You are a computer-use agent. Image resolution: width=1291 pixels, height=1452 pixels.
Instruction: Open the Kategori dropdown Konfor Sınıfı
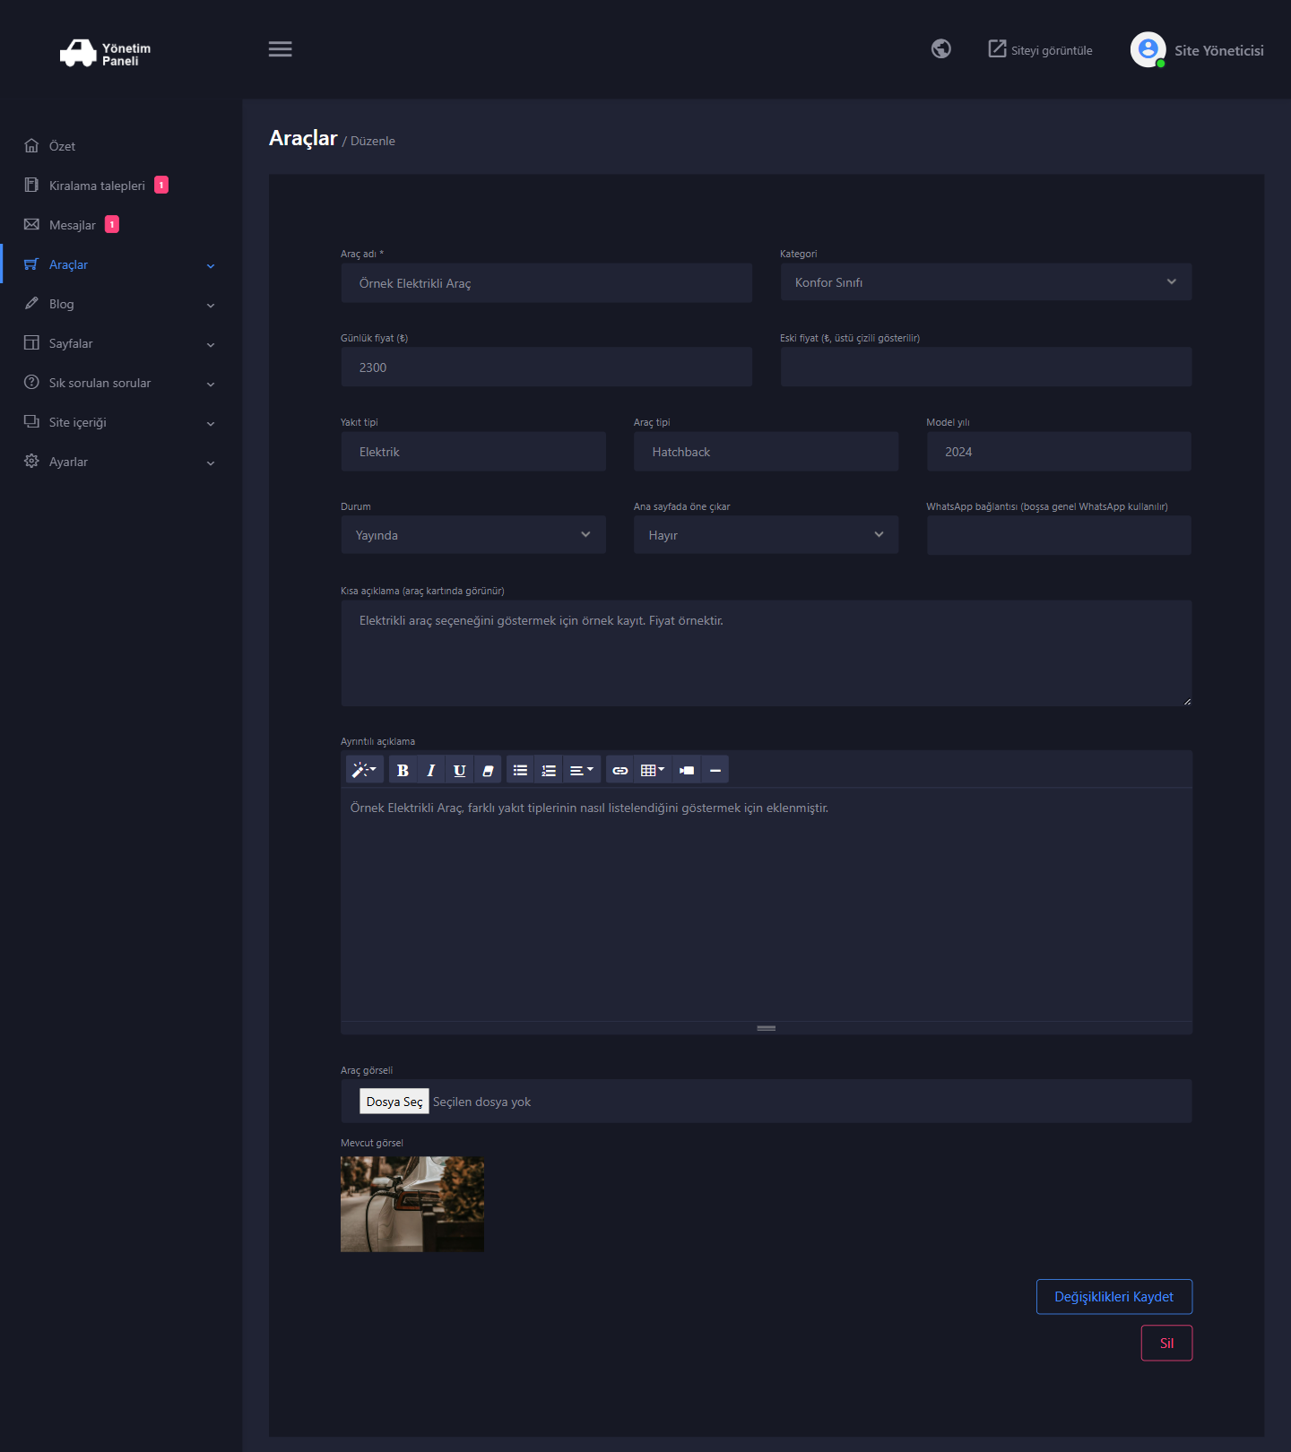(x=986, y=282)
